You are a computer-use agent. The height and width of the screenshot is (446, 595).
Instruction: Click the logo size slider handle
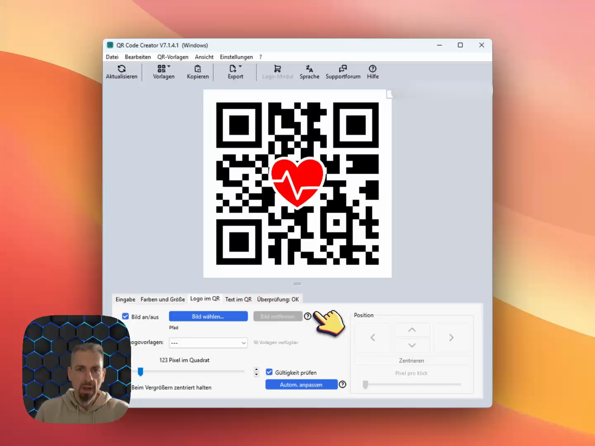tap(140, 372)
